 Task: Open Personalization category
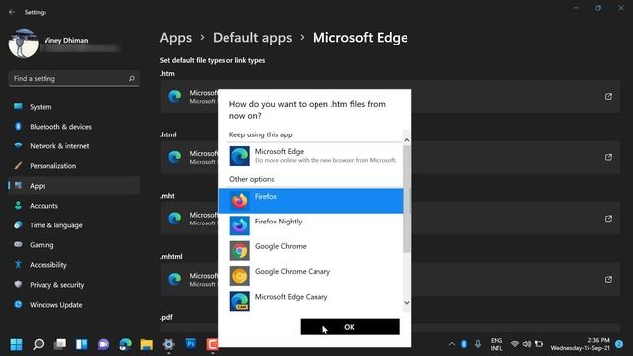[x=74, y=166]
